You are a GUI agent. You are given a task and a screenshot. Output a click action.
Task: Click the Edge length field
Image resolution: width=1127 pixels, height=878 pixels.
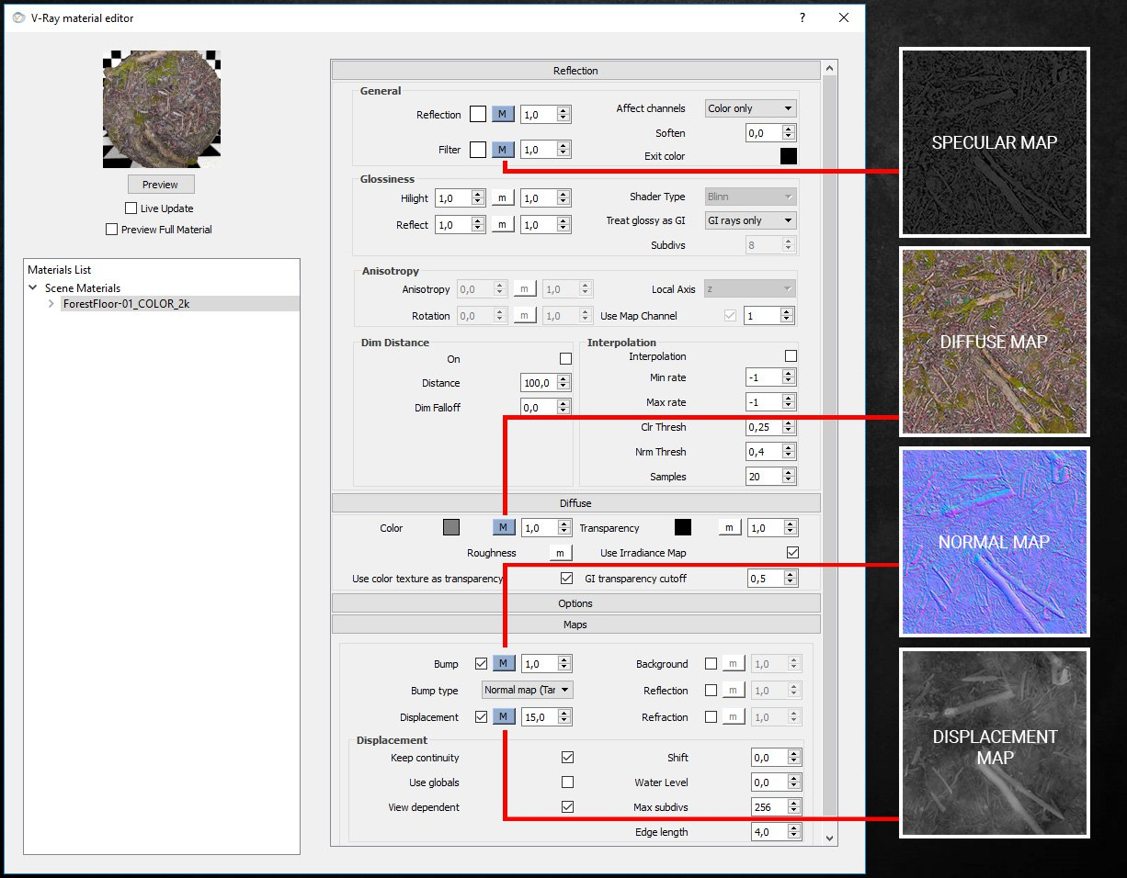click(768, 832)
